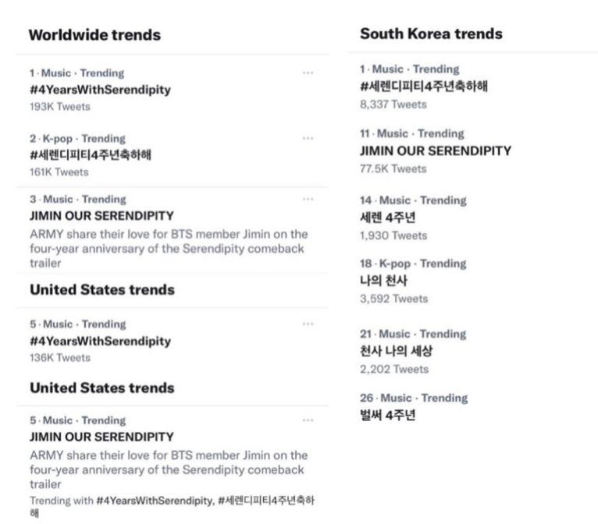Image resolution: width=598 pixels, height=524 pixels.
Task: Open ellipsis menu for United States JIMIN OUR SERENDIPITY
Action: click(x=308, y=420)
